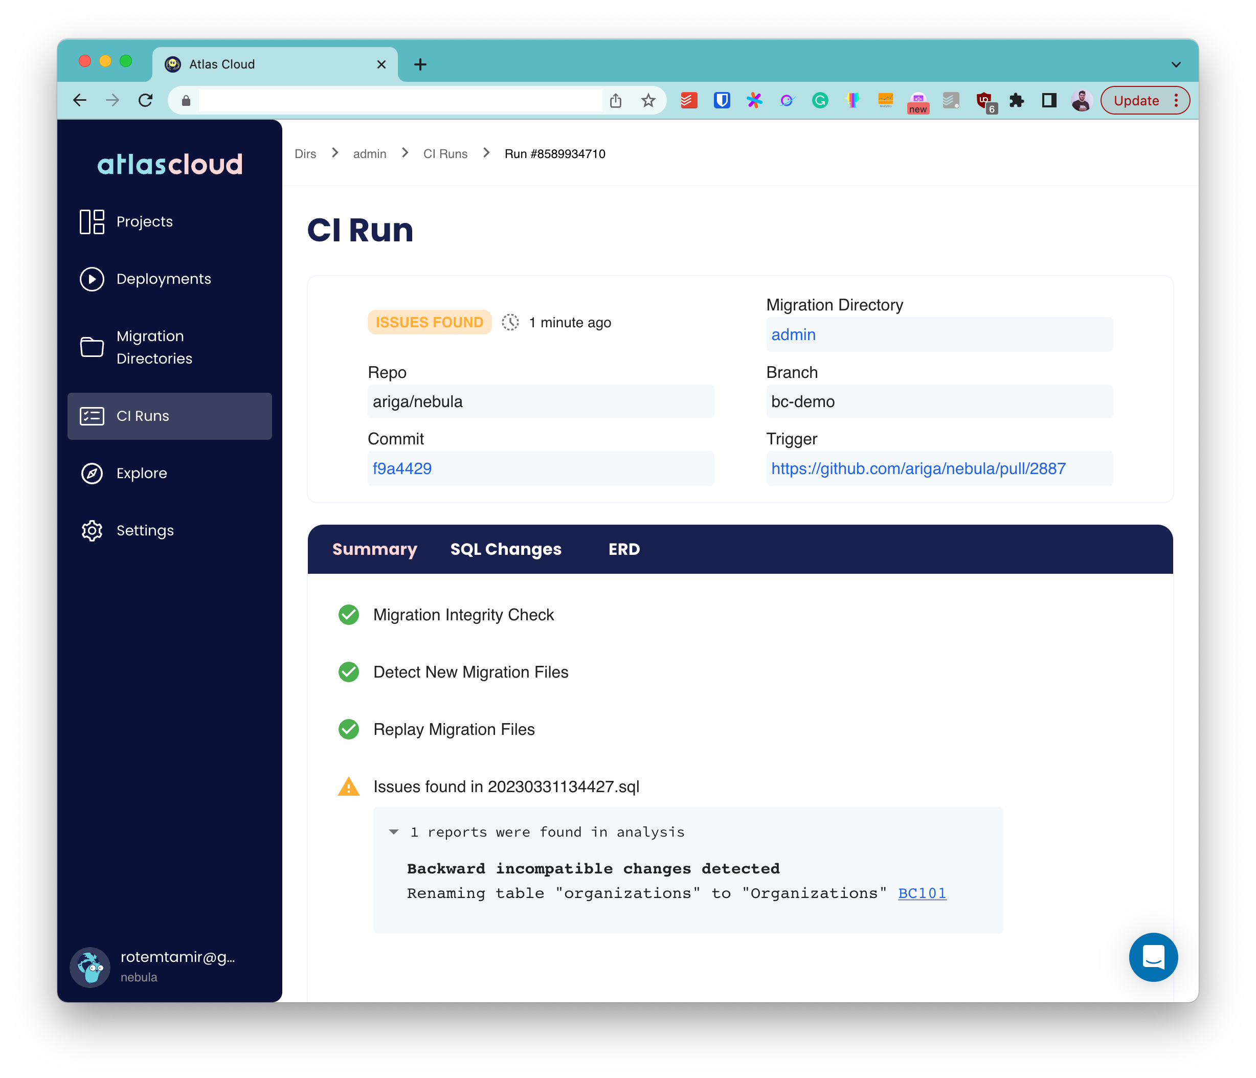Reload the page

(145, 101)
